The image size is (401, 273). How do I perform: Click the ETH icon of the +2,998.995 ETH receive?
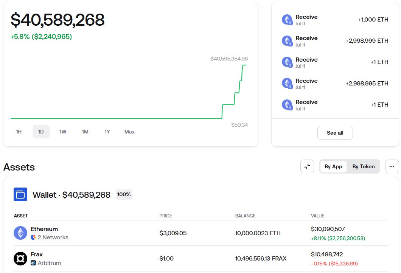coord(287,83)
